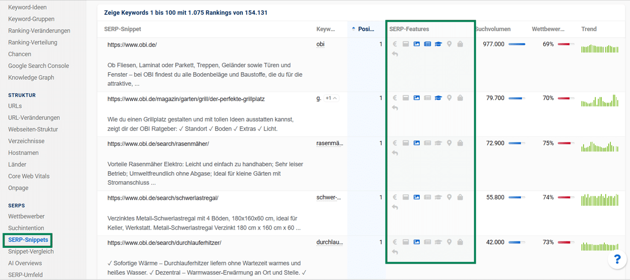
Task: Open SERP-Snippets in the sidebar
Action: point(28,240)
